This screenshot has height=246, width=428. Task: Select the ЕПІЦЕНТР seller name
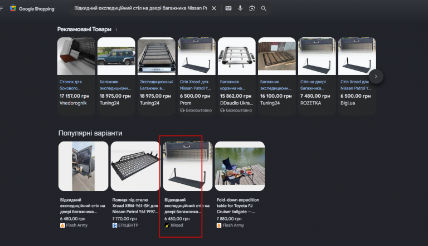[128, 225]
